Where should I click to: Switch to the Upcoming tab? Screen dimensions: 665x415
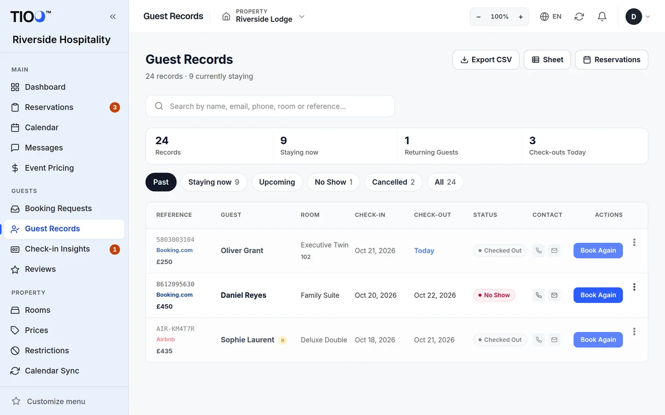tap(277, 182)
